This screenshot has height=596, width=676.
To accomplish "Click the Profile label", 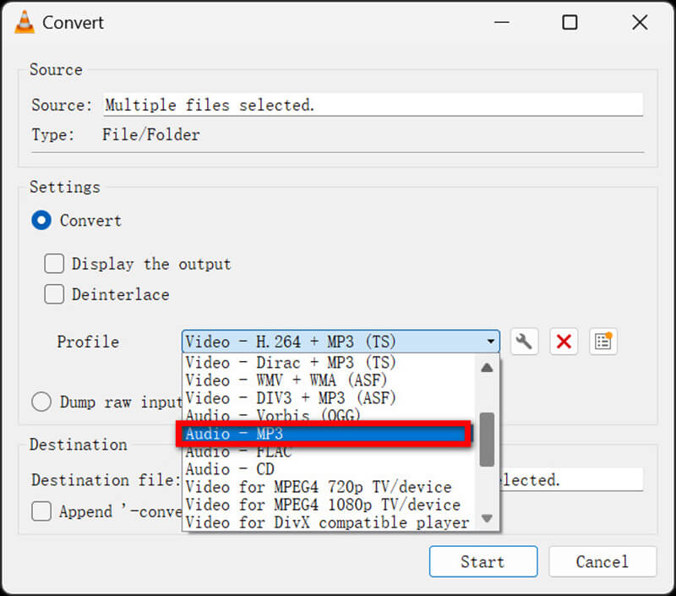I will (88, 342).
